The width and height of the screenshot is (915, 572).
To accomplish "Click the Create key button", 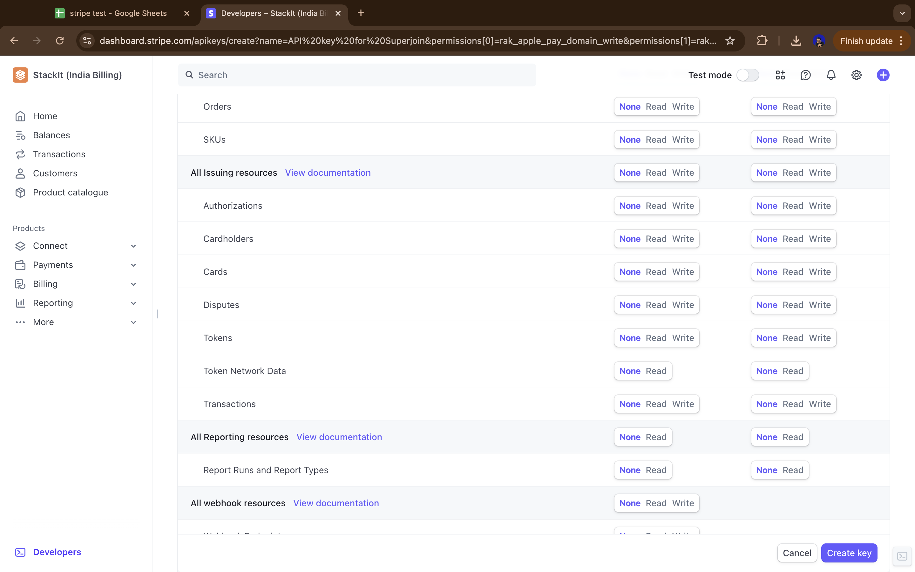I will (x=849, y=553).
